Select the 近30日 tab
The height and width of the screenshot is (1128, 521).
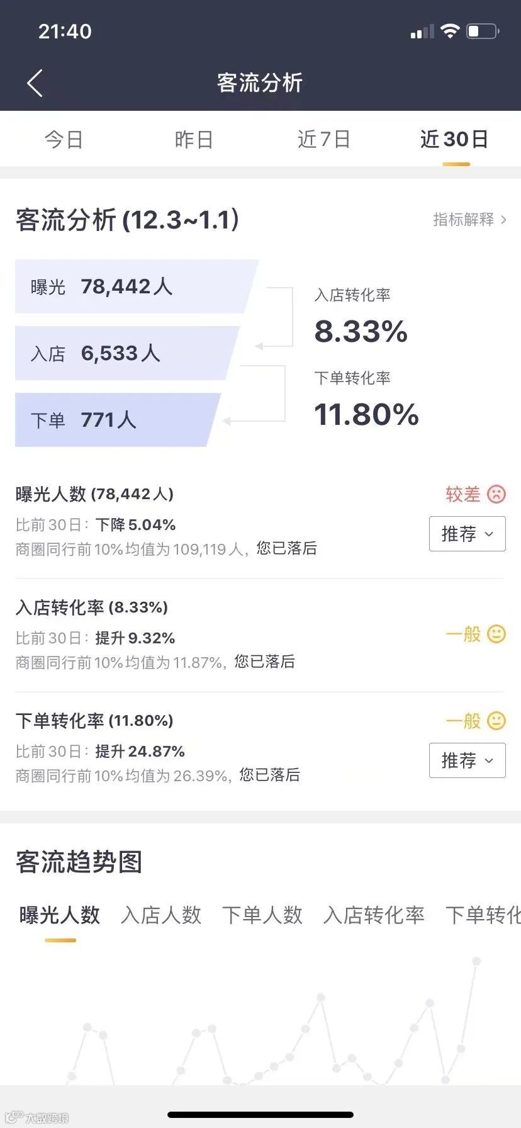[x=454, y=139]
